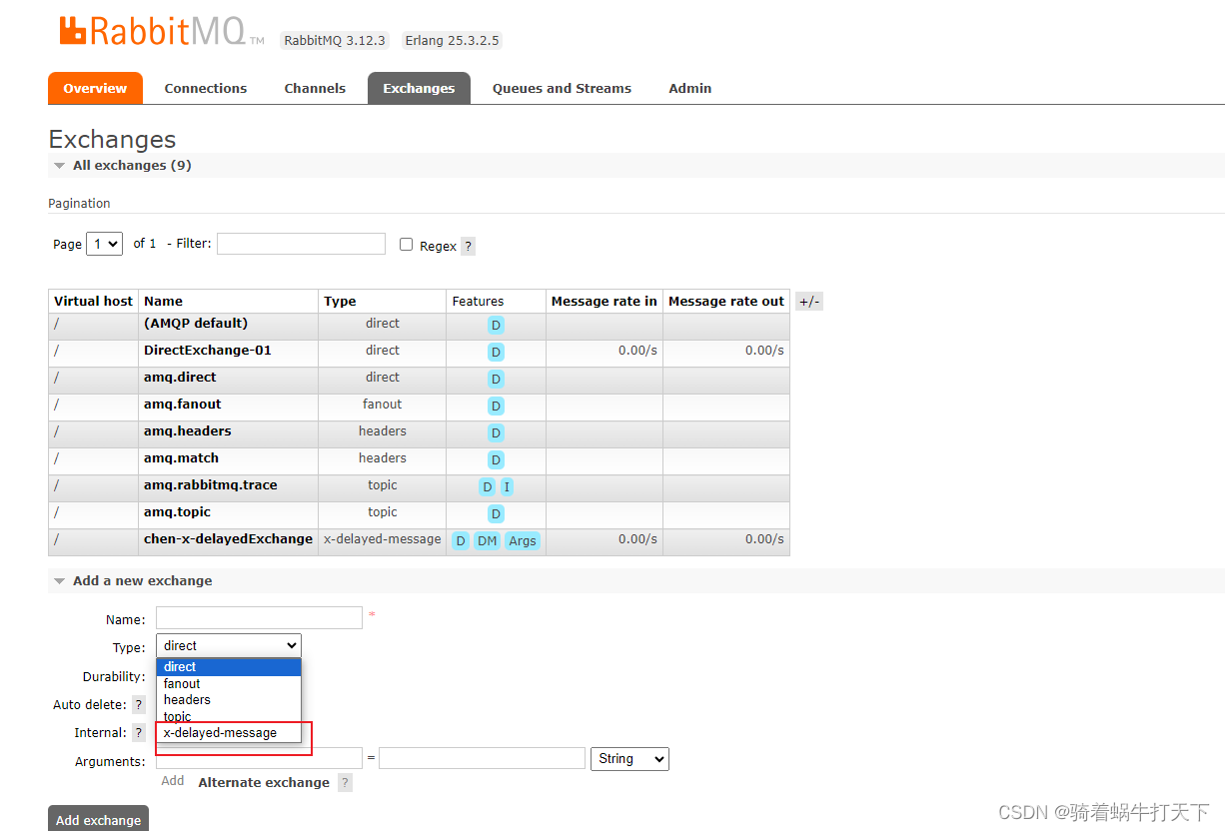Image resolution: width=1225 pixels, height=831 pixels.
Task: Sort by the Message rate in header
Action: tap(605, 302)
